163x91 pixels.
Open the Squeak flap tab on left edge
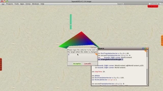1,64
